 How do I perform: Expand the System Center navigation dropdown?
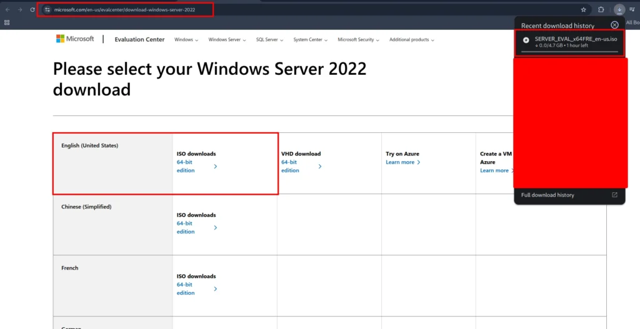pos(310,39)
